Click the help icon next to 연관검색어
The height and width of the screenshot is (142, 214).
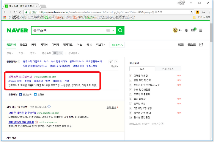(19, 61)
